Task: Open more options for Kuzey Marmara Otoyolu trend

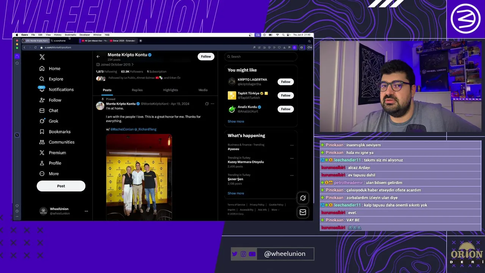Action: [292, 158]
